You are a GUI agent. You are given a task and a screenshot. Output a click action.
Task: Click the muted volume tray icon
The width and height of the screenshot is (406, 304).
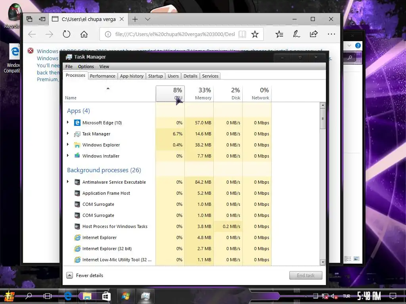click(335, 296)
